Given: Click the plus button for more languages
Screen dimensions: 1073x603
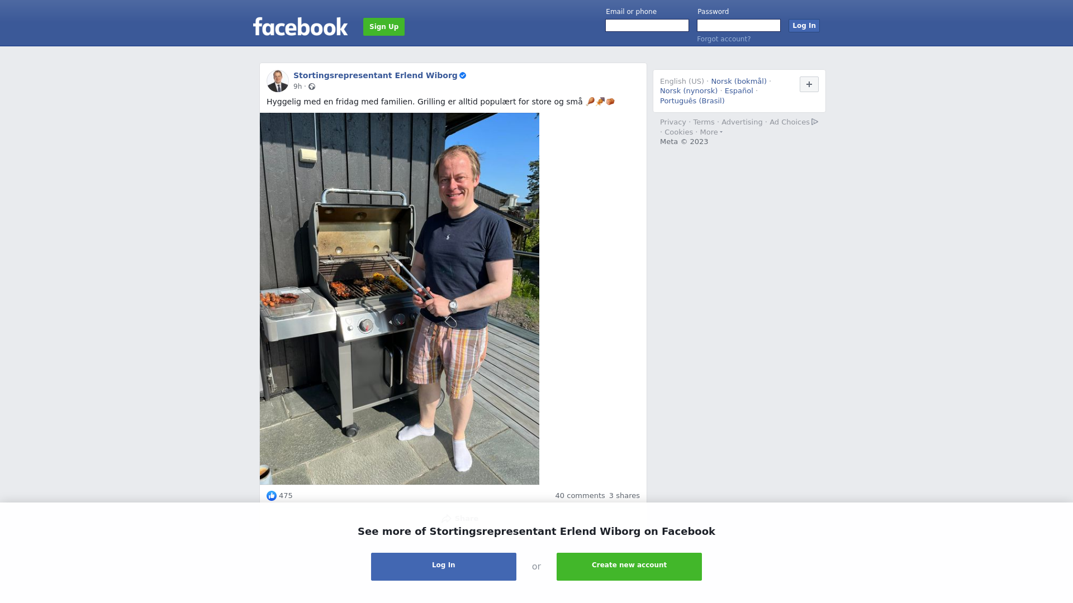Looking at the screenshot, I should [809, 84].
